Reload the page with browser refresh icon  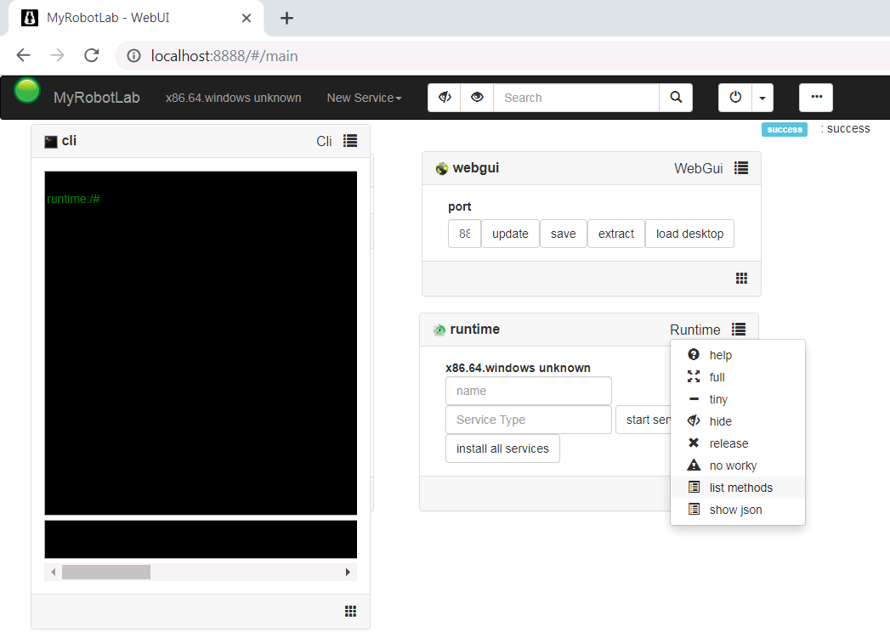tap(91, 56)
